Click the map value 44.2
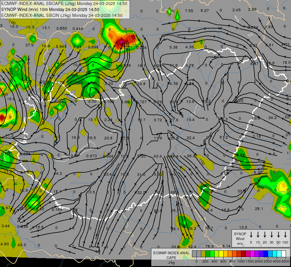Image resolution: width=291 pixels, height=267 pixels. (x=58, y=174)
